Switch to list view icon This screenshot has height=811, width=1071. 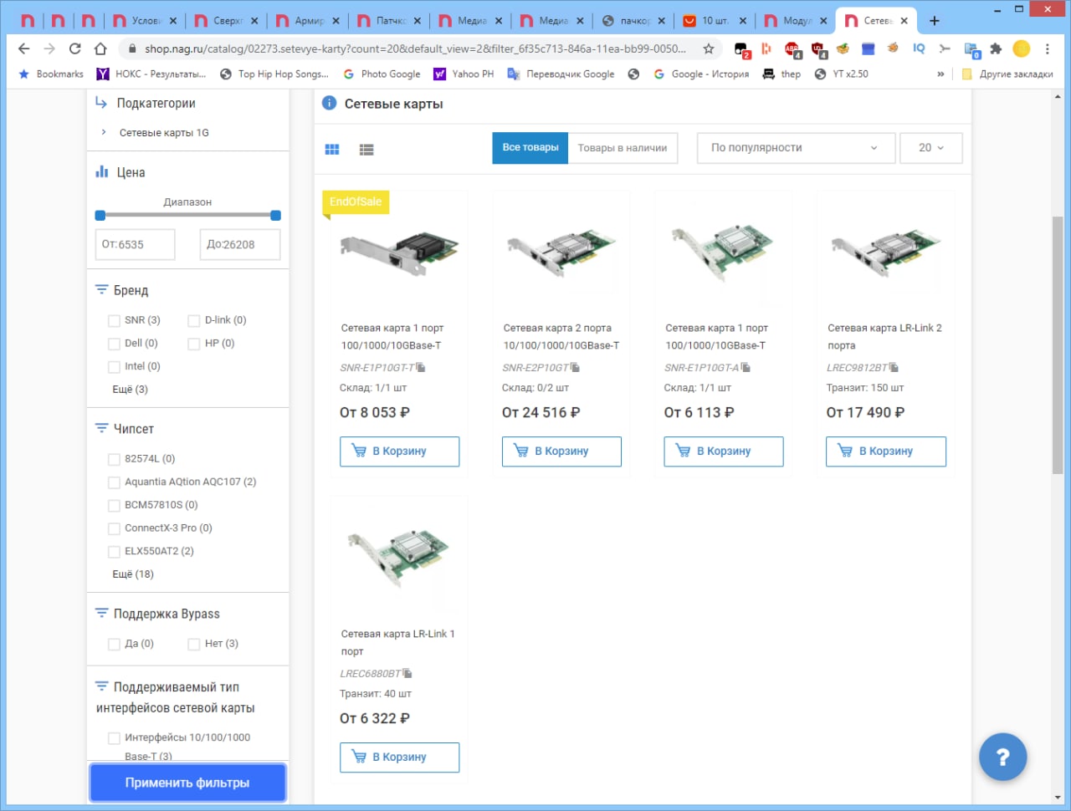(366, 149)
